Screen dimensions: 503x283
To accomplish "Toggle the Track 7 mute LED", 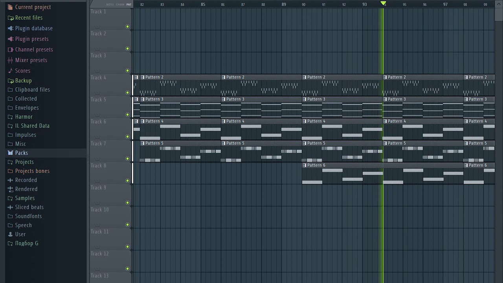I will tap(127, 159).
